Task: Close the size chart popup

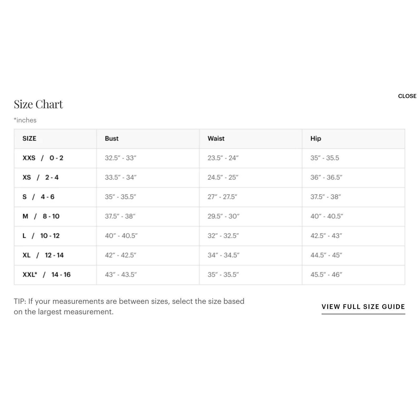Action: [407, 96]
